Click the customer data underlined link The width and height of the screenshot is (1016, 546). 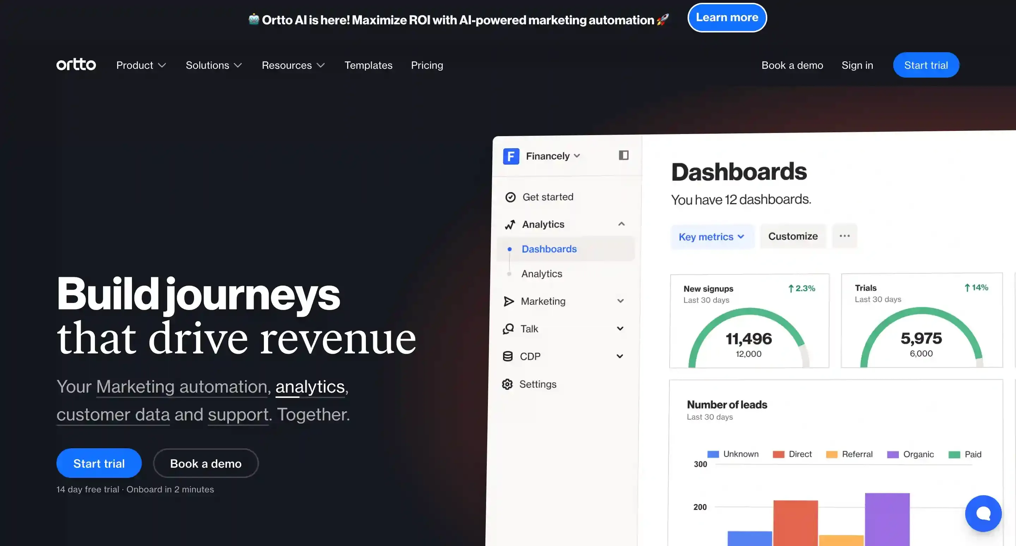click(x=113, y=414)
